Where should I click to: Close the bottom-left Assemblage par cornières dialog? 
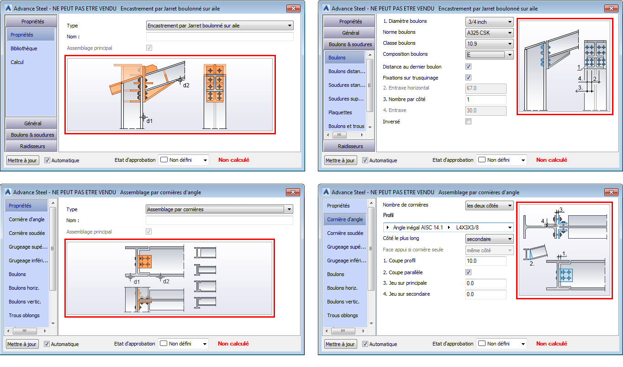292,192
